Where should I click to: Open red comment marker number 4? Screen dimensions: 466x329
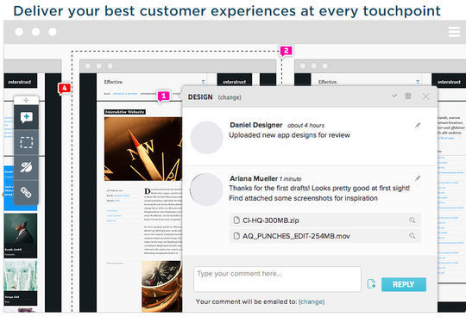coord(64,89)
